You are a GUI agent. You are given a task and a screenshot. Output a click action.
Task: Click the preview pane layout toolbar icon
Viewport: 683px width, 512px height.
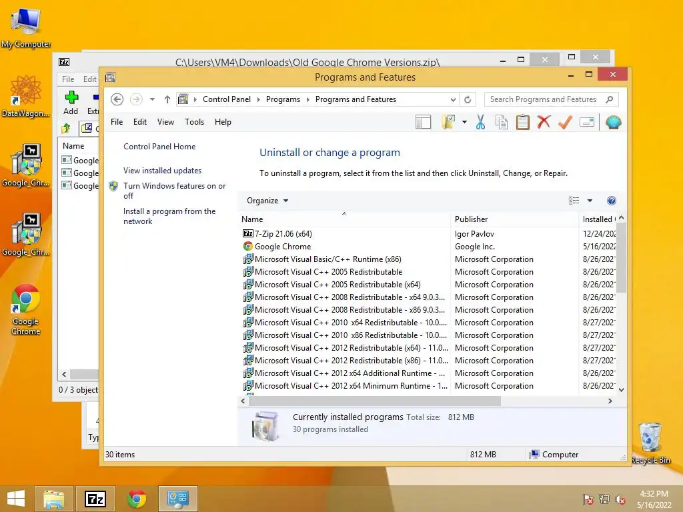423,123
